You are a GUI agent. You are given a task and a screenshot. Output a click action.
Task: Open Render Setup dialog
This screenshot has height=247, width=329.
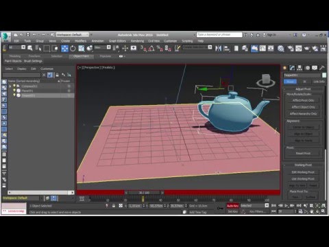coord(291,48)
